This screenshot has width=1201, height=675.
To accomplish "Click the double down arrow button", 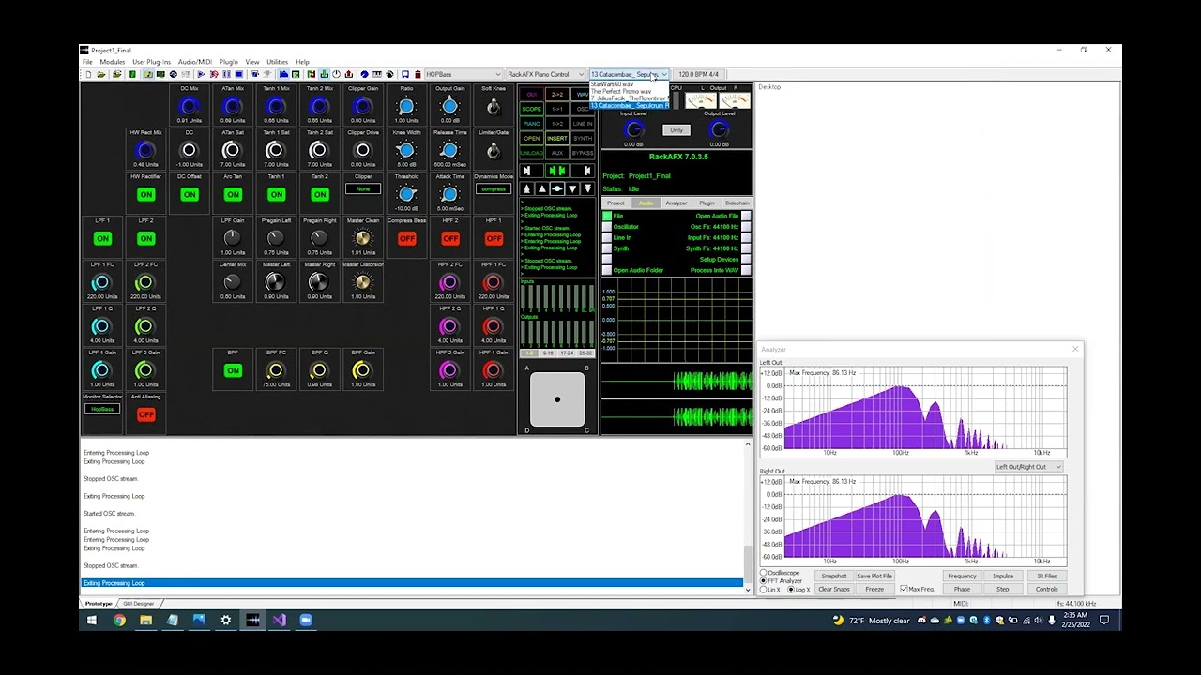I will pos(587,188).
